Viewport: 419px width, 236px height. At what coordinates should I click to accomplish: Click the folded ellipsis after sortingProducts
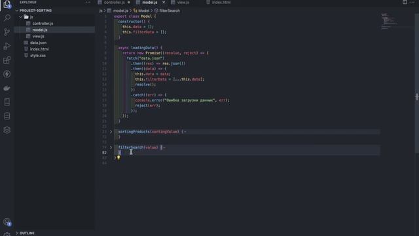(x=185, y=132)
